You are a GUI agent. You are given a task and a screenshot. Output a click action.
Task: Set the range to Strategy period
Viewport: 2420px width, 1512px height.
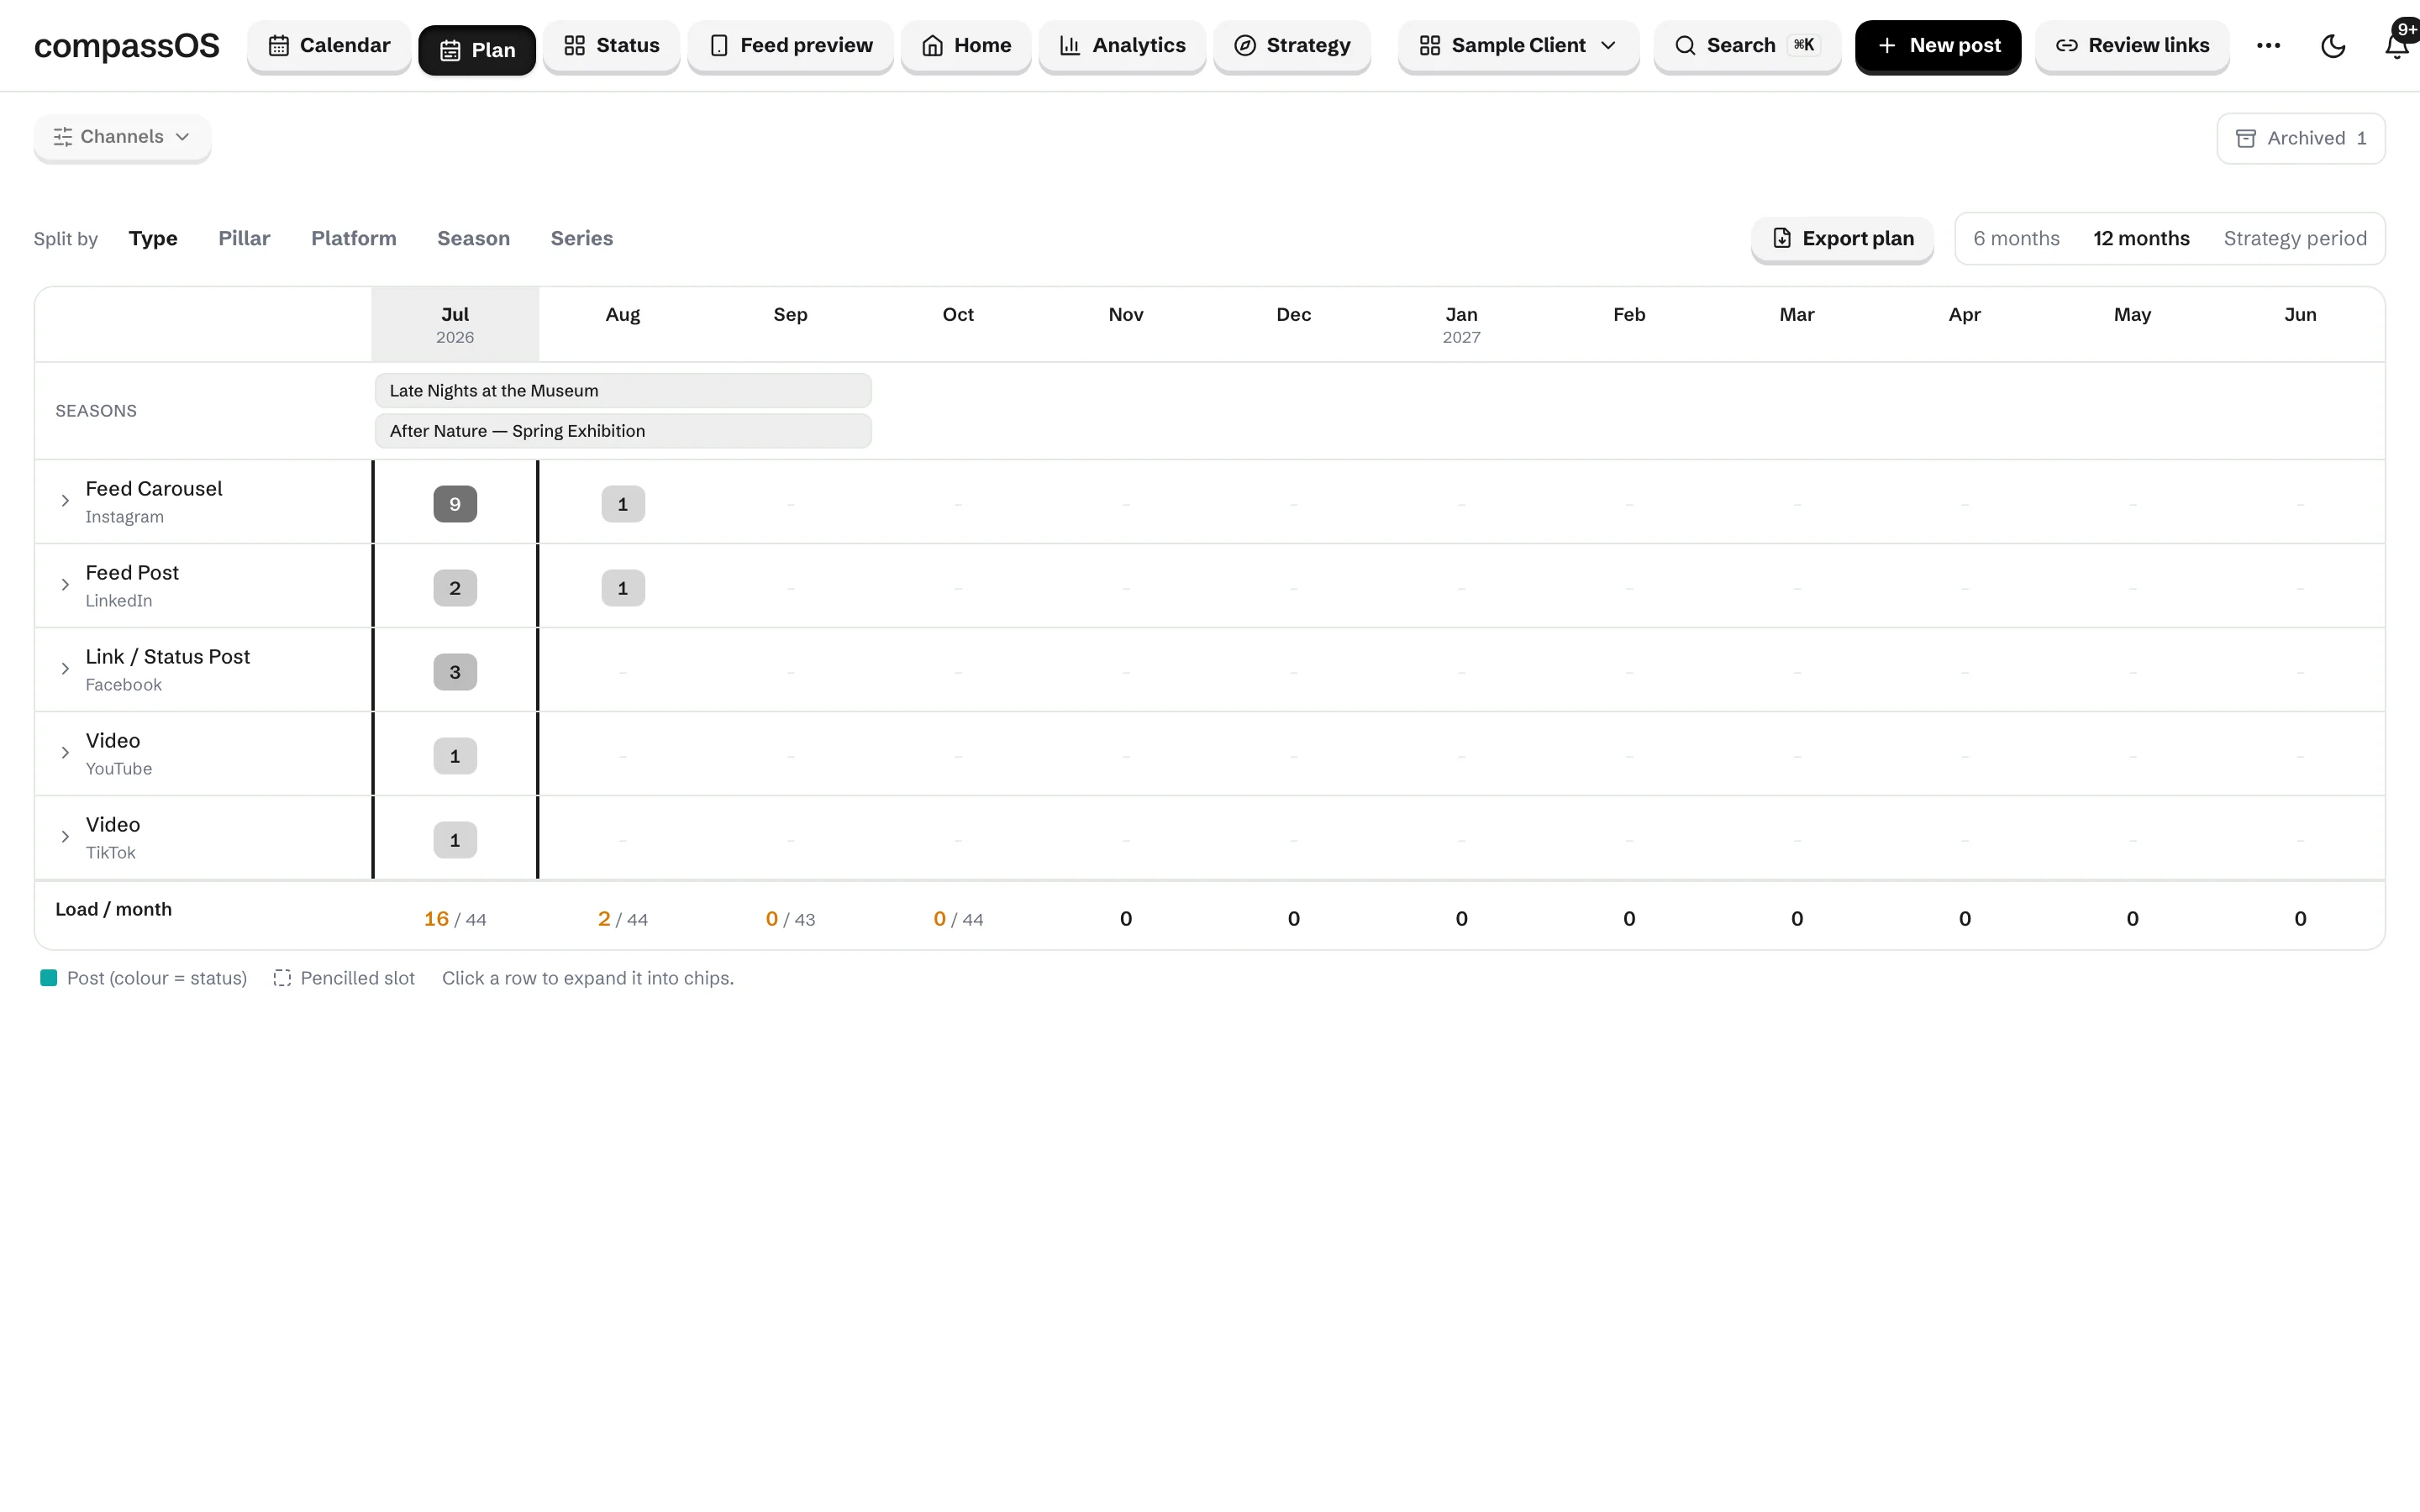point(2294,238)
